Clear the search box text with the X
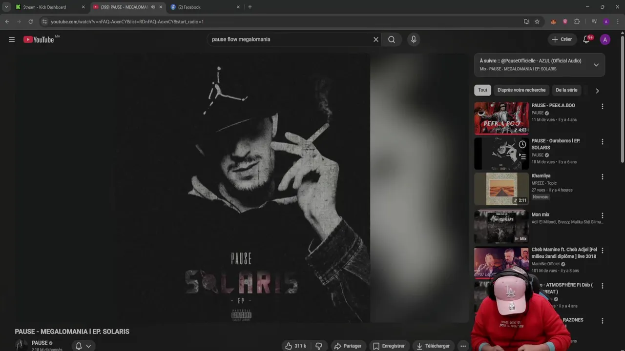 click(376, 39)
